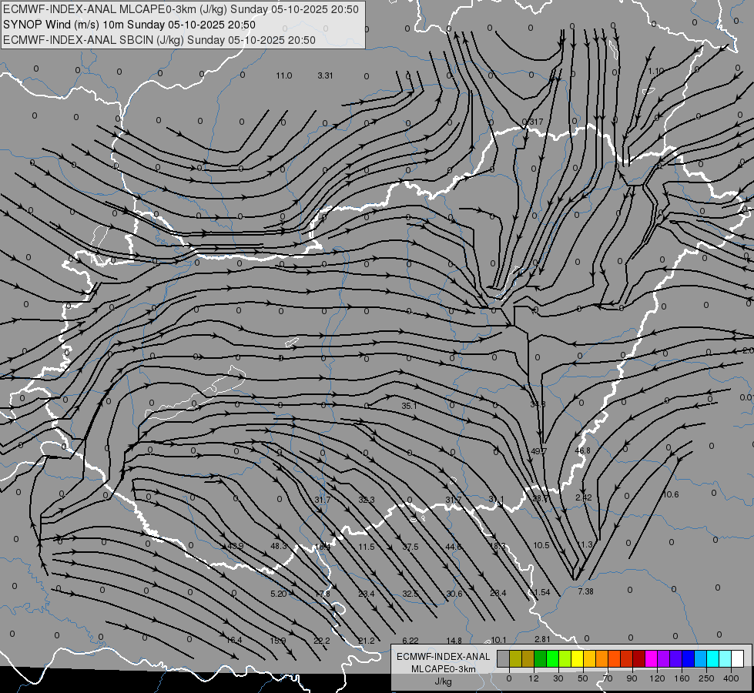Select the pure blue legend swatch
Screen dimensions: 754x693
688,658
